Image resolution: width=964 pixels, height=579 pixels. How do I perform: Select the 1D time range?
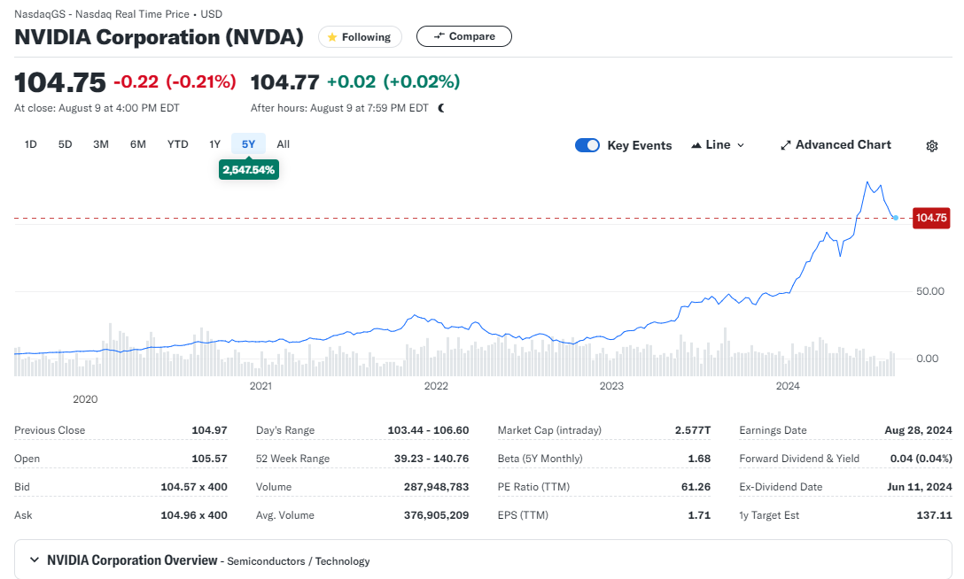(31, 144)
